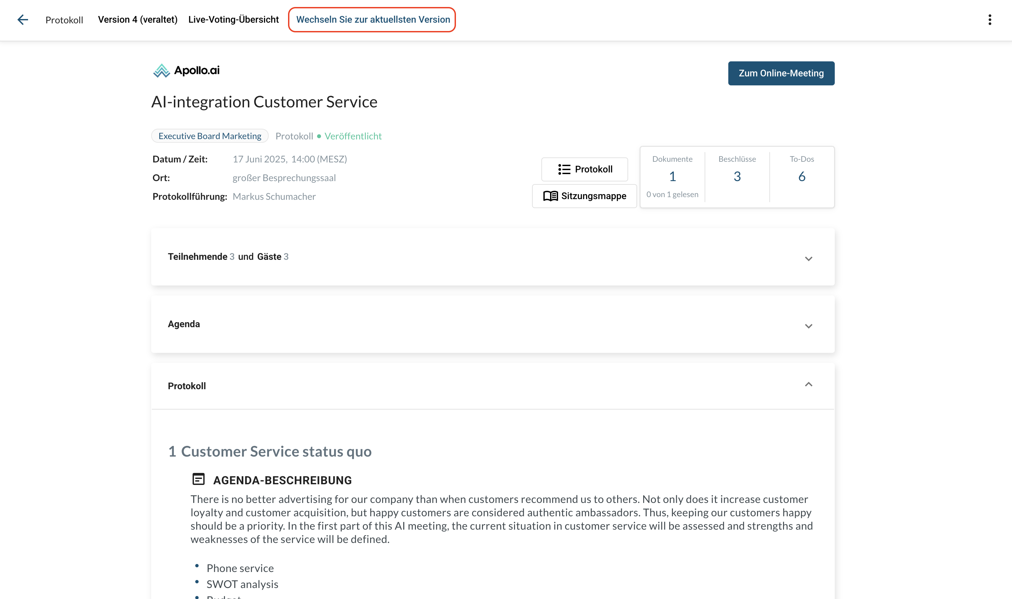The width and height of the screenshot is (1012, 599).
Task: Open the three-dot options menu
Action: [989, 20]
